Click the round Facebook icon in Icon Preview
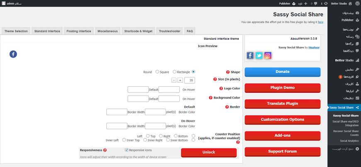This screenshot has width=361, height=167. click(13, 54)
